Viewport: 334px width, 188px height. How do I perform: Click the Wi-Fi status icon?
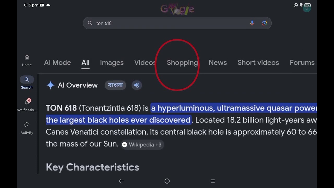click(301, 5)
